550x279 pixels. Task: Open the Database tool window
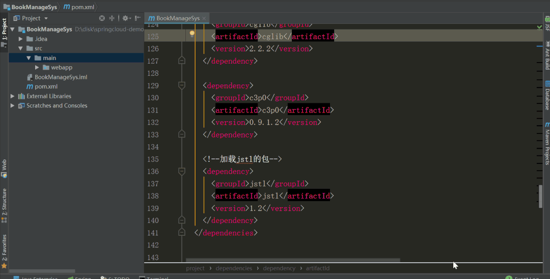click(547, 95)
